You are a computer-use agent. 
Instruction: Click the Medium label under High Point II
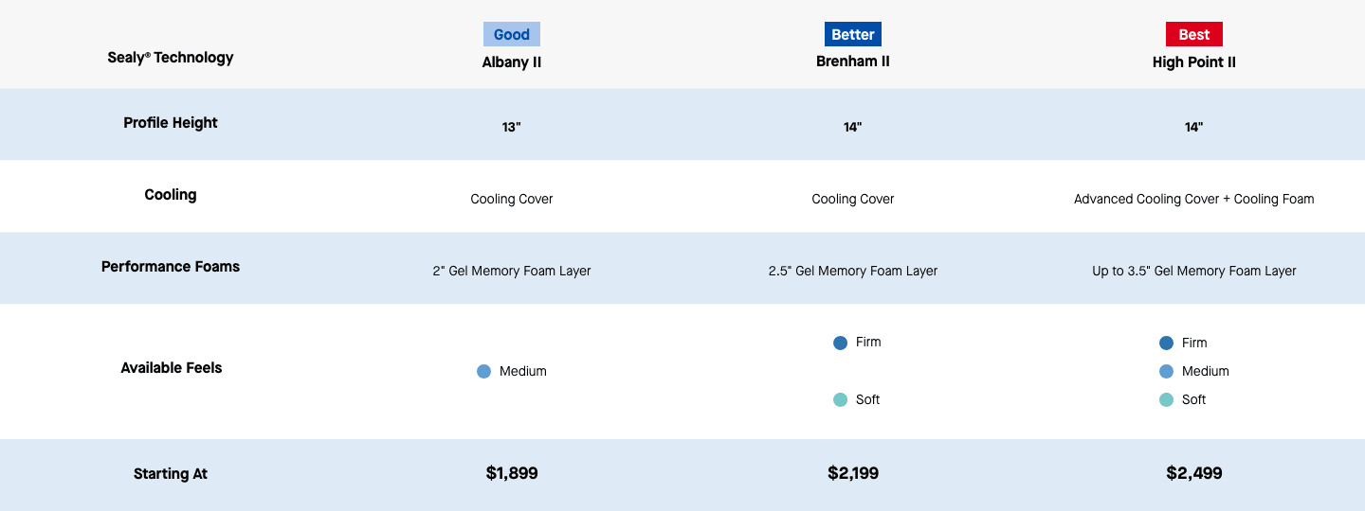1206,372
